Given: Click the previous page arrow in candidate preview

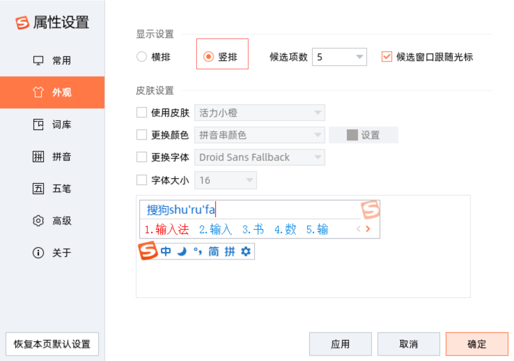Looking at the screenshot, I should point(358,229).
